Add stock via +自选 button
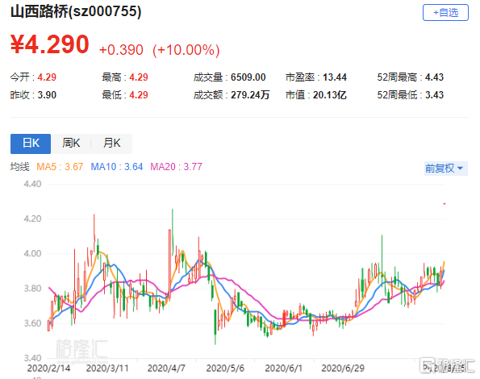 point(445,13)
